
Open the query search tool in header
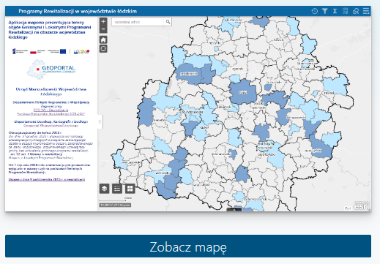click(x=356, y=11)
